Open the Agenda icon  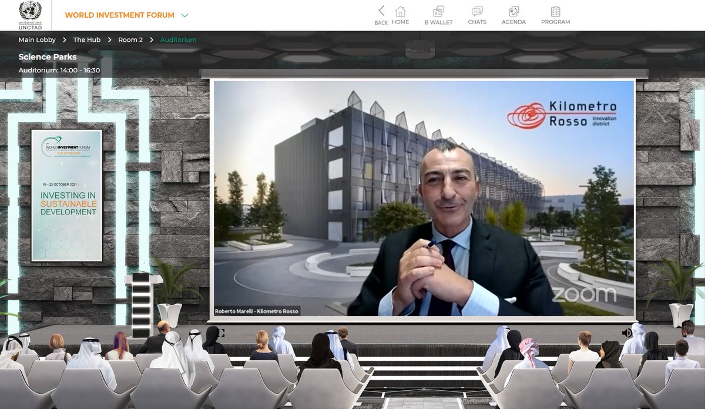click(x=513, y=15)
